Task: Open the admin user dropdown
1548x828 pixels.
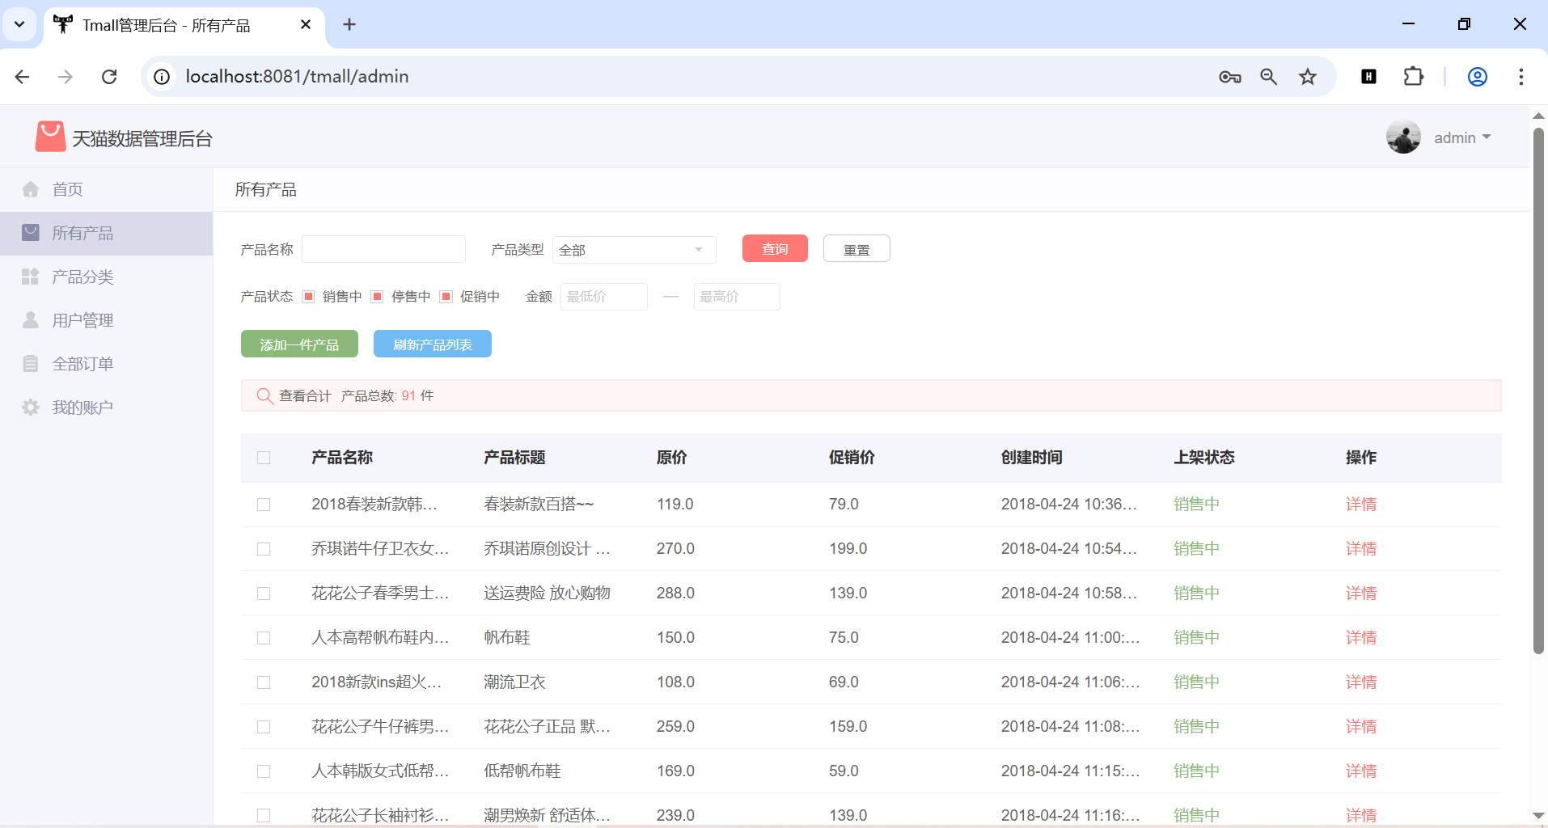Action: 1462,137
